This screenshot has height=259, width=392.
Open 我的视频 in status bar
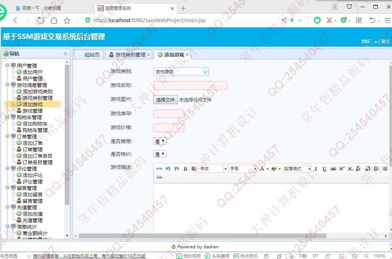188,256
